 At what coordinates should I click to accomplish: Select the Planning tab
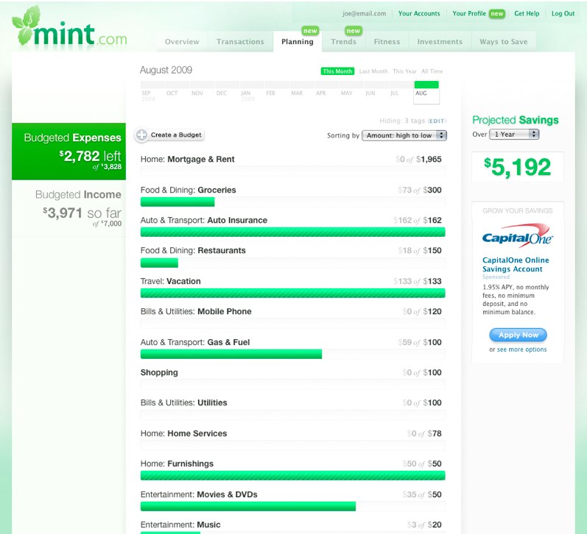pyautogui.click(x=298, y=41)
